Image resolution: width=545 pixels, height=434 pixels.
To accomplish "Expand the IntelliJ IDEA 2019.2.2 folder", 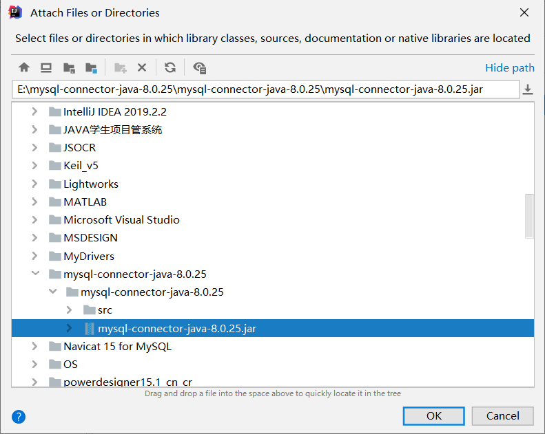I will [34, 111].
